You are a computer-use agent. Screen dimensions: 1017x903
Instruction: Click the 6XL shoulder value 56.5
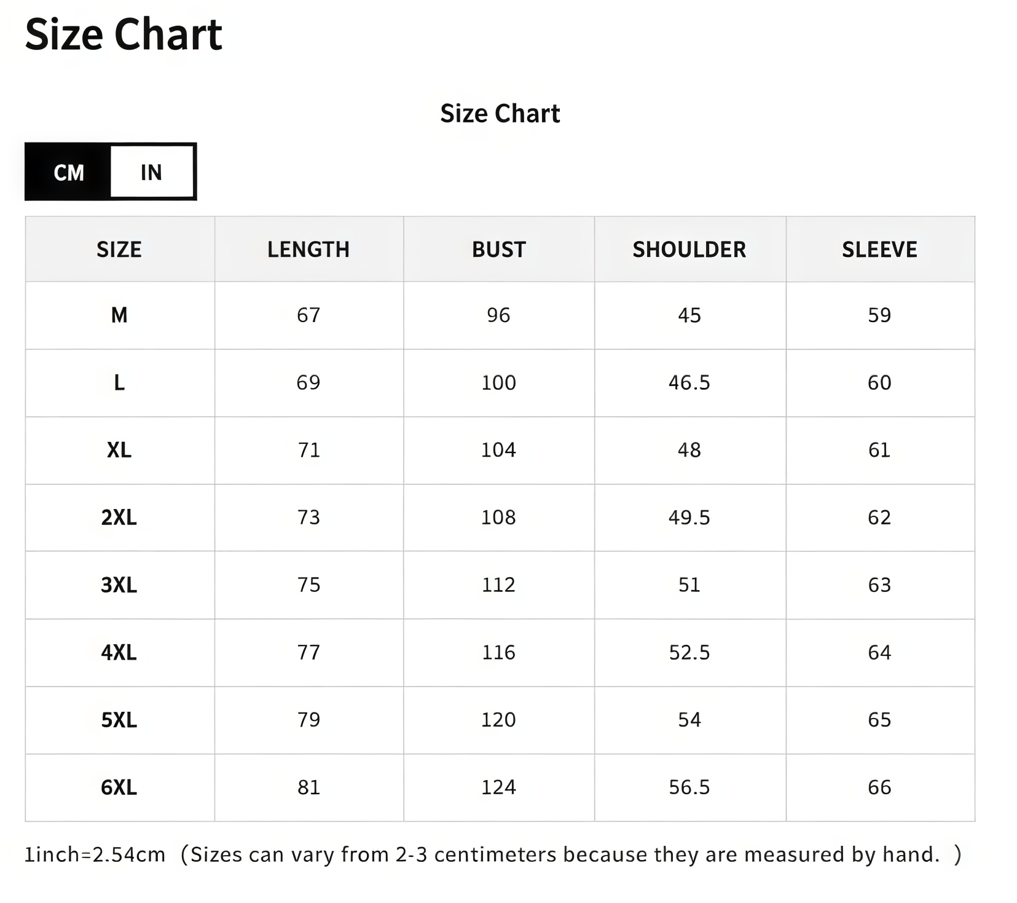(x=689, y=787)
